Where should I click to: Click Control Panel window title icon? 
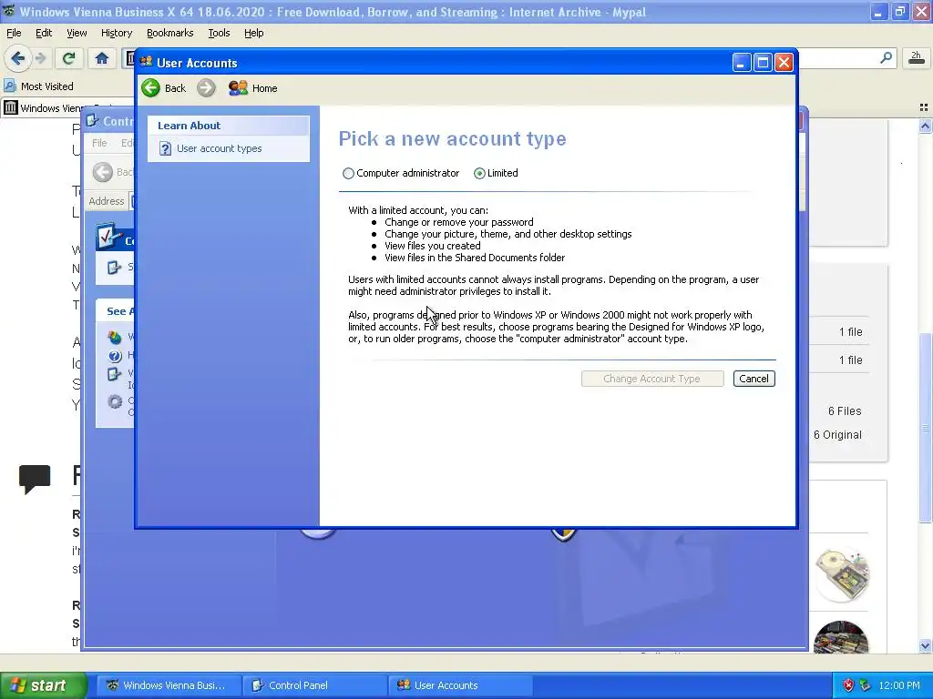pos(92,121)
